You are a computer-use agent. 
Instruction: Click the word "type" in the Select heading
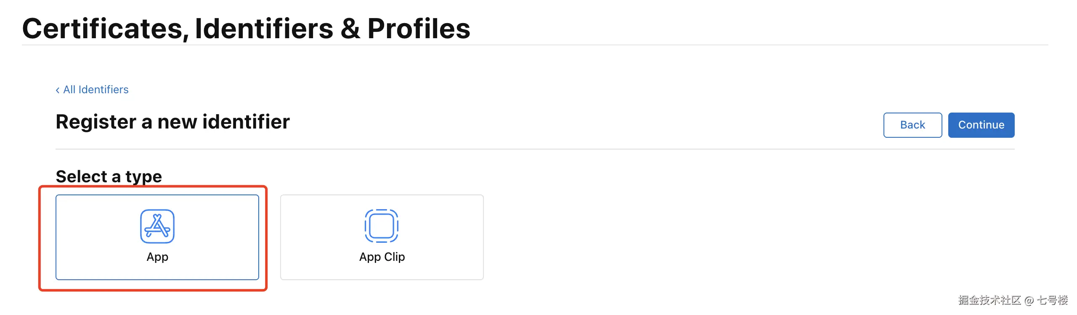tap(143, 176)
